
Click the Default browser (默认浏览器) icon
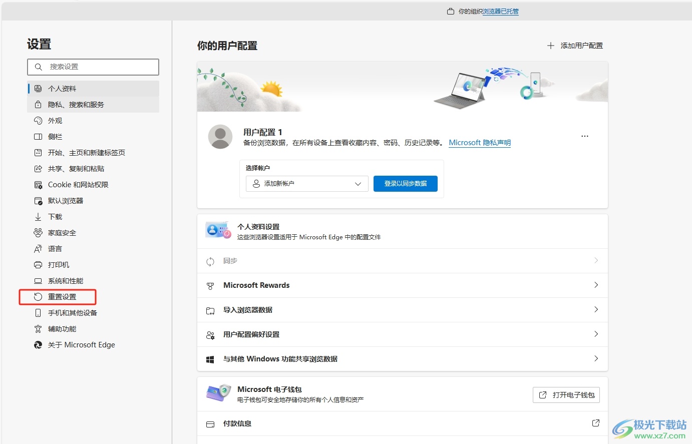38,201
